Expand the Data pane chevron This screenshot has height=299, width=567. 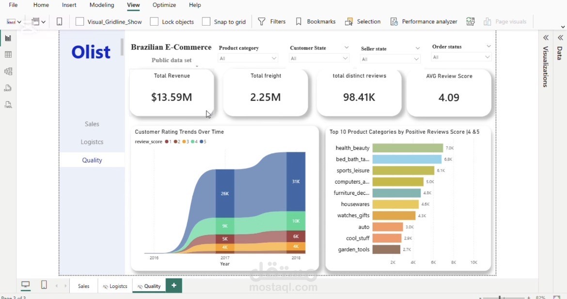tap(560, 38)
